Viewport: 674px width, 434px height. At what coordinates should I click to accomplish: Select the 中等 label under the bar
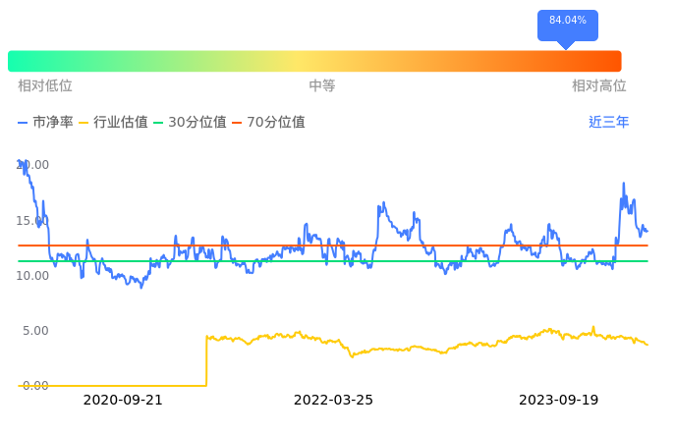click(x=322, y=85)
